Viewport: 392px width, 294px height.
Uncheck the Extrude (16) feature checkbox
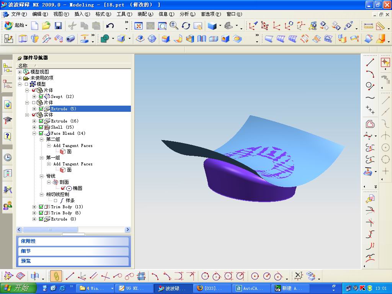pyautogui.click(x=41, y=121)
